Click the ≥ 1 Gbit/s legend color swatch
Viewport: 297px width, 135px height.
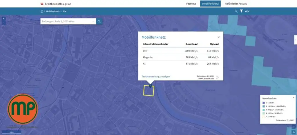pos(264,103)
